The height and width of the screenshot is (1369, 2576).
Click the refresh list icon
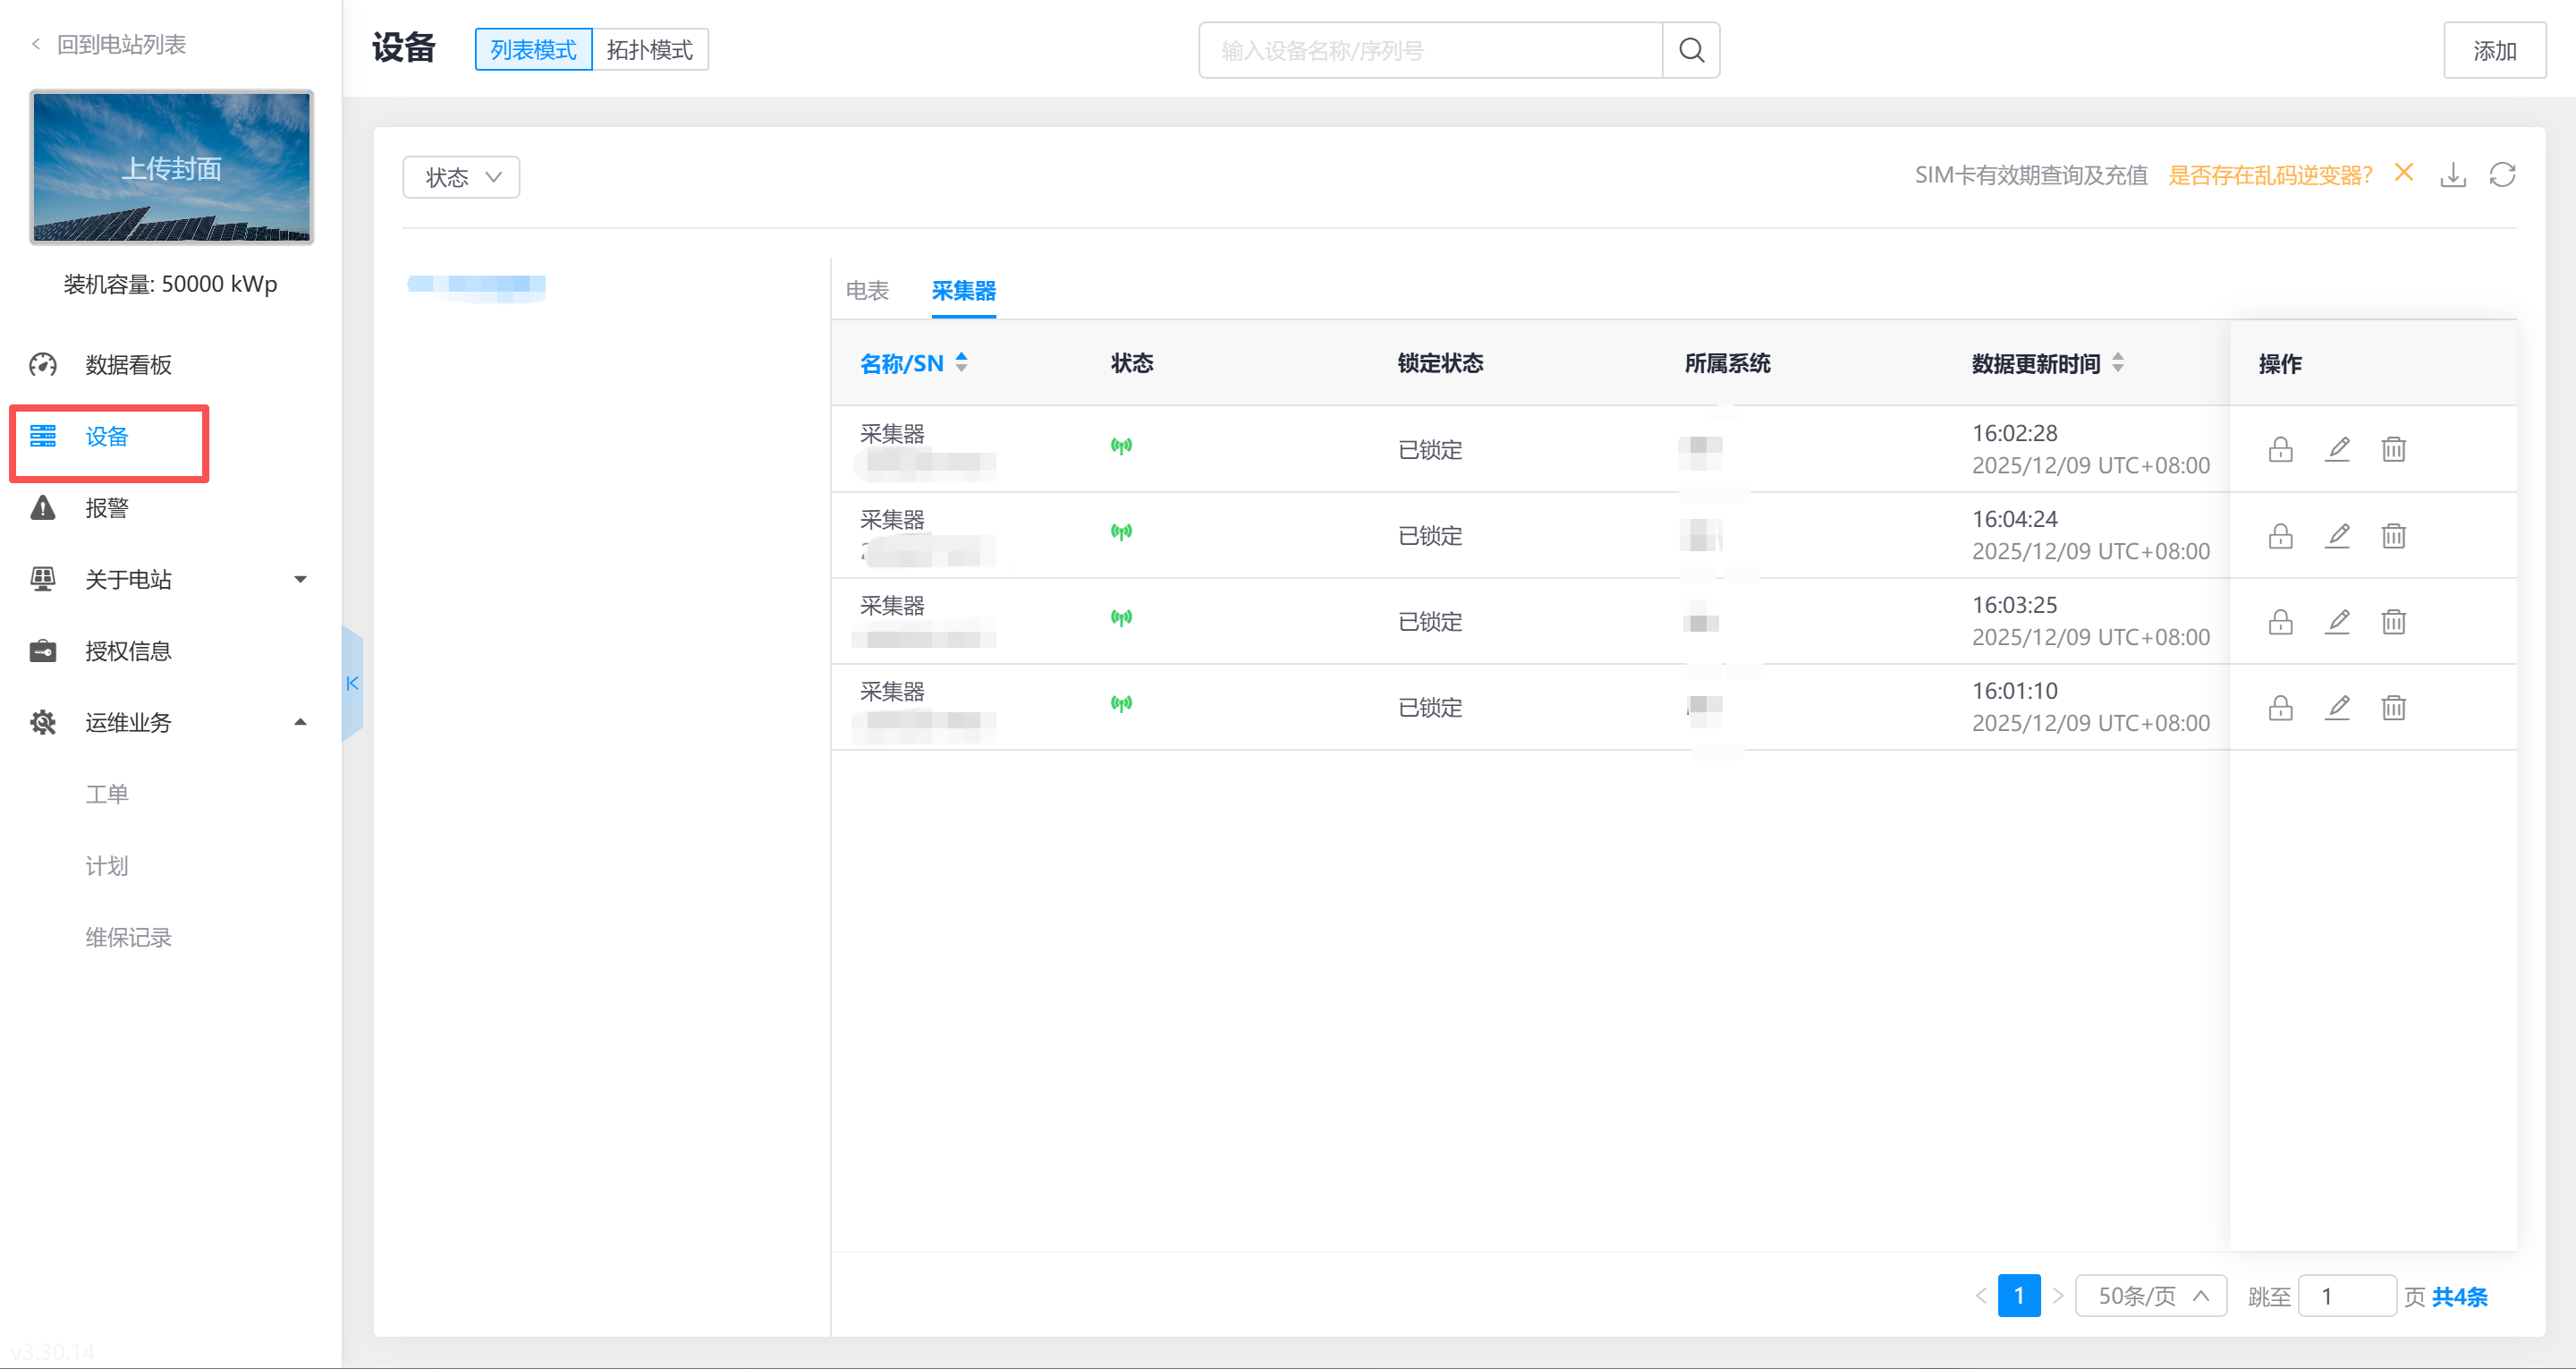2502,175
